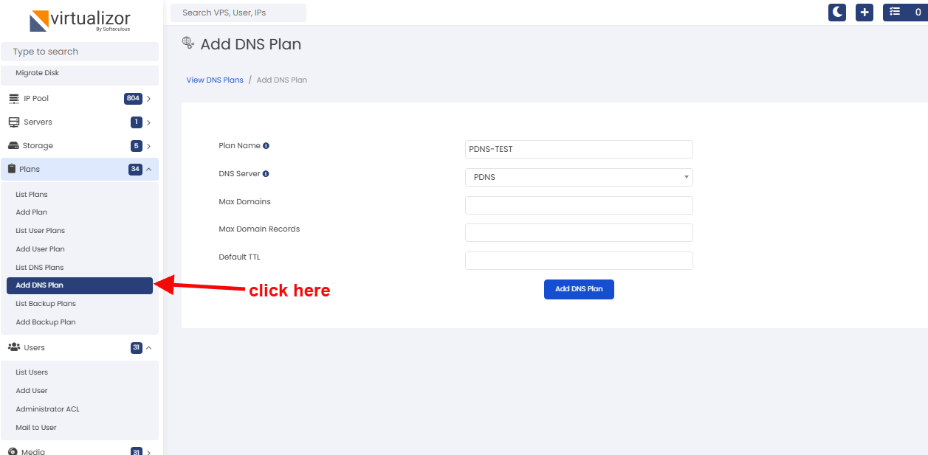Focus the Search VPS, User, IPs box
928x455 pixels.
pos(238,13)
